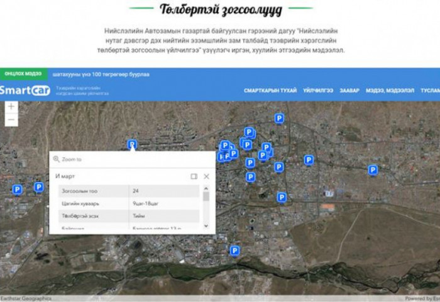Click the Powered by Esri attribution
Viewport: 440px width, 302px height.
pos(422,298)
